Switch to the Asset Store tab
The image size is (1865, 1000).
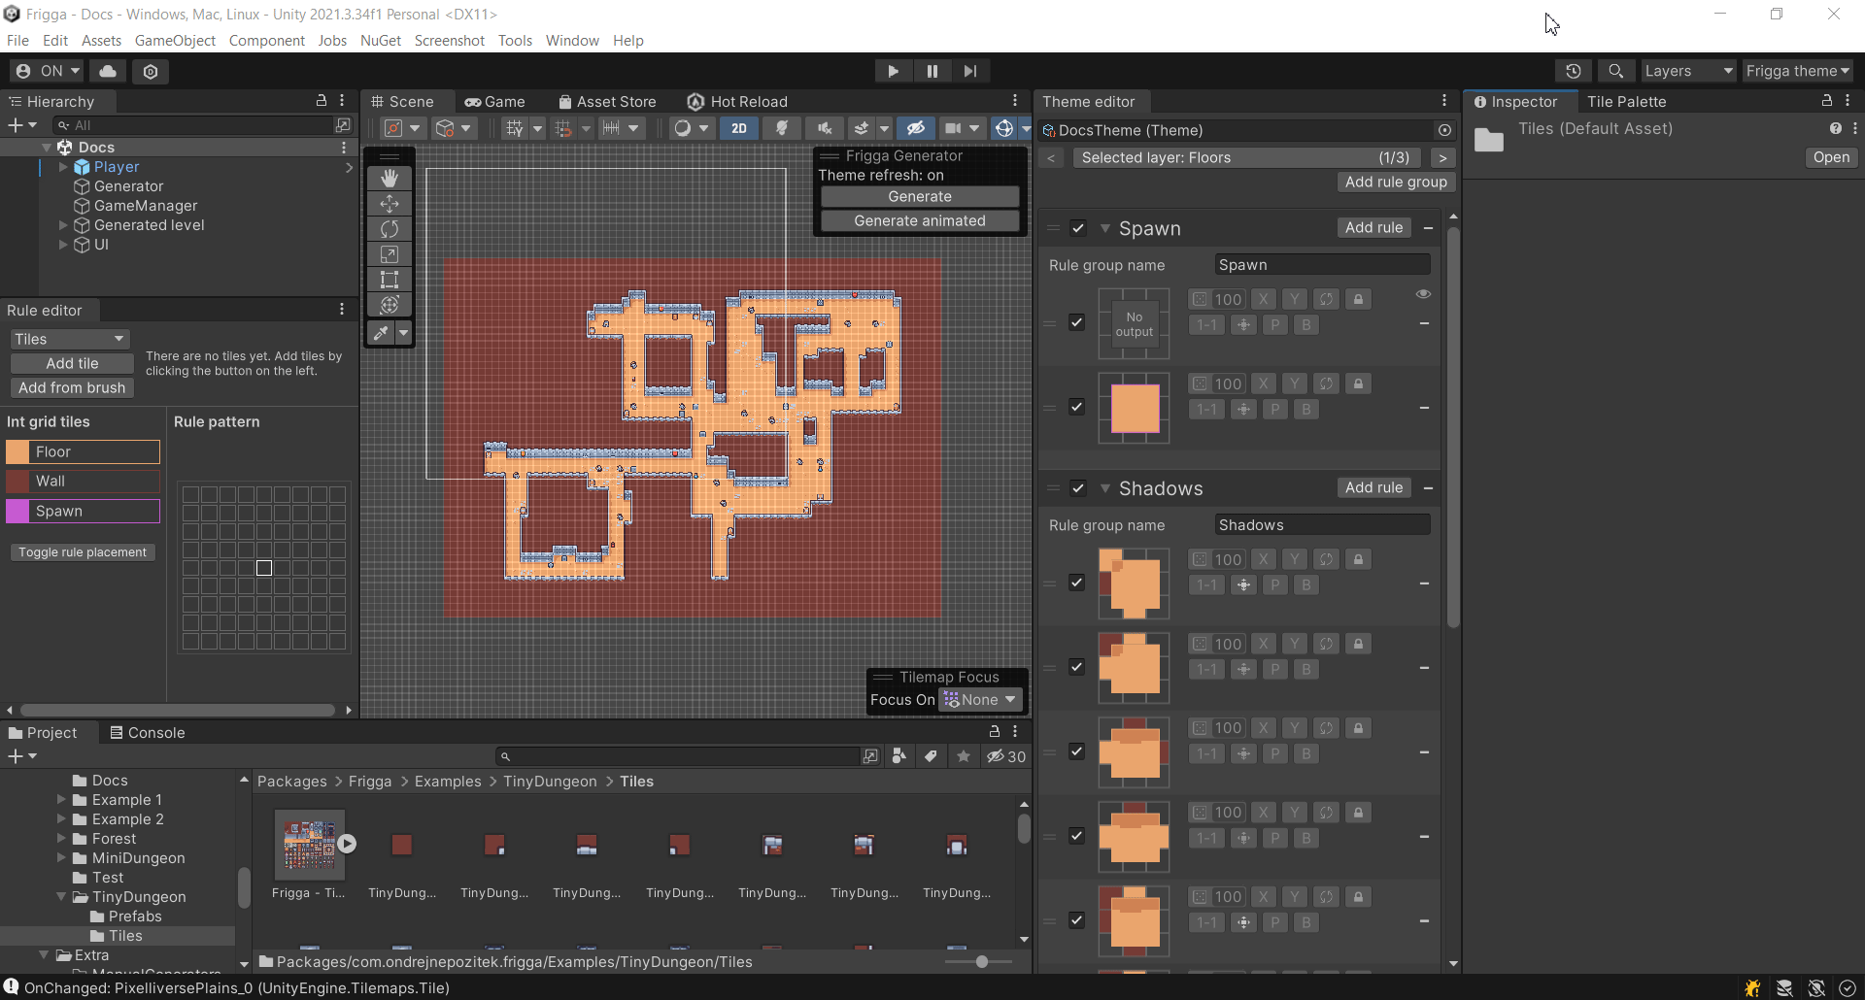[607, 102]
